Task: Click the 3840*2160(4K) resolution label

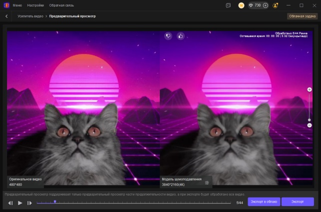Action: click(173, 185)
